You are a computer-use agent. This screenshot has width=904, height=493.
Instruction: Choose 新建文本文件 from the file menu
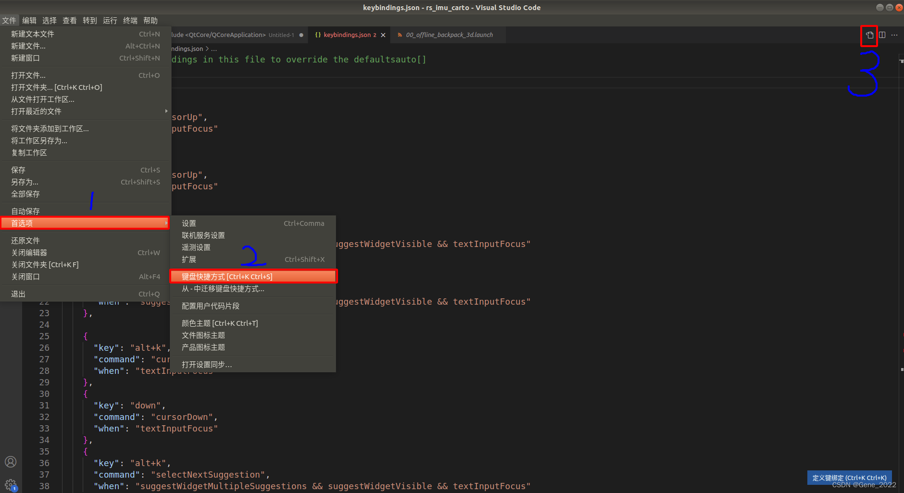coord(86,34)
